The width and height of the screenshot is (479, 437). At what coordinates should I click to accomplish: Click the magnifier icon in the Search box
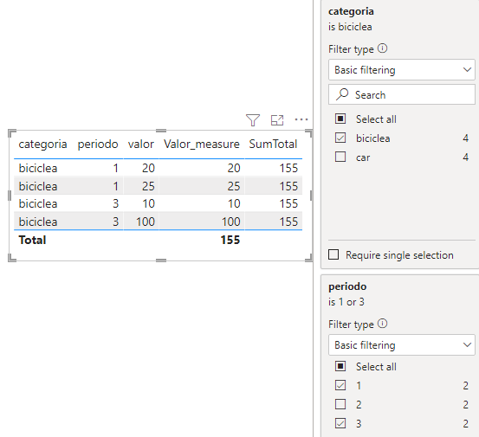pos(342,94)
